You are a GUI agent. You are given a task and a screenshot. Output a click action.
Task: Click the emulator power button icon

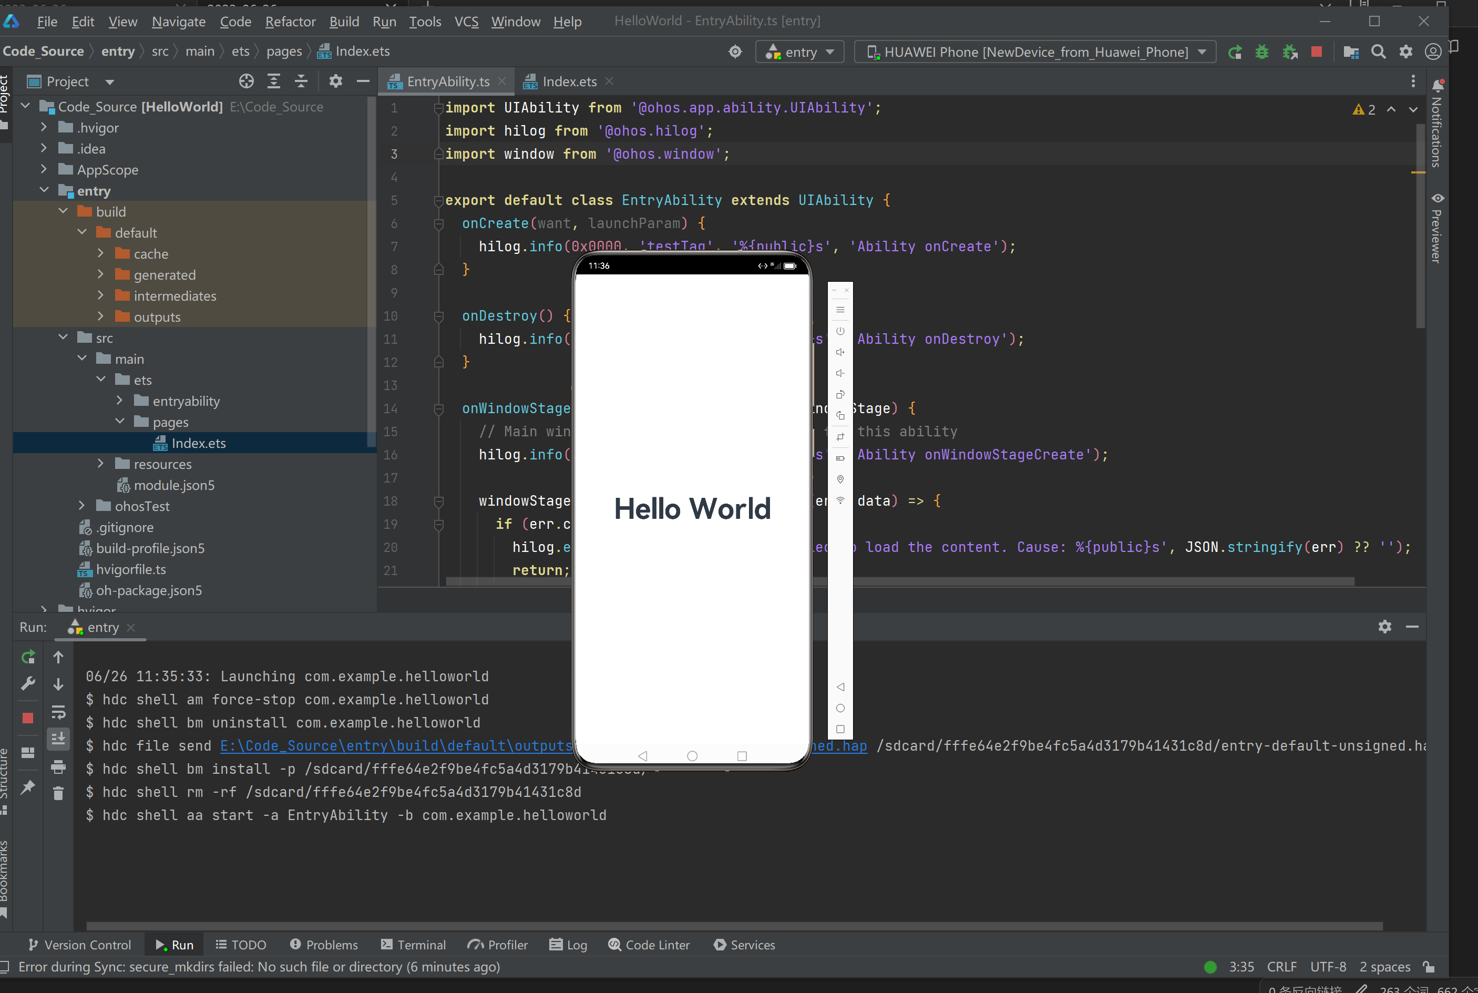(840, 331)
